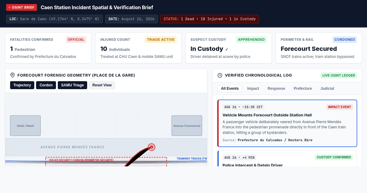
Task: Toggle the Cordon map layer
Action: (x=46, y=85)
